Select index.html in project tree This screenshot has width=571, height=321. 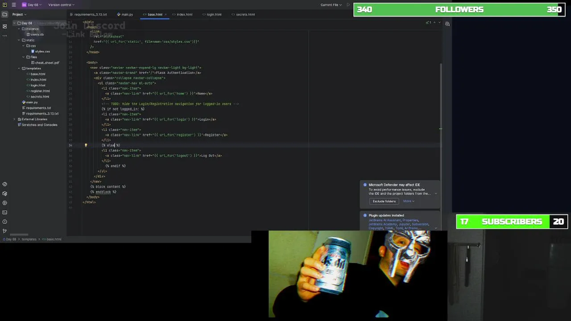36,80
